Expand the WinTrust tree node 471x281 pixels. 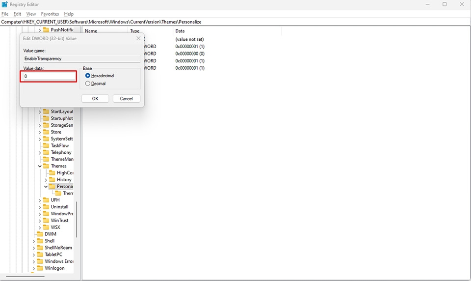click(x=40, y=221)
